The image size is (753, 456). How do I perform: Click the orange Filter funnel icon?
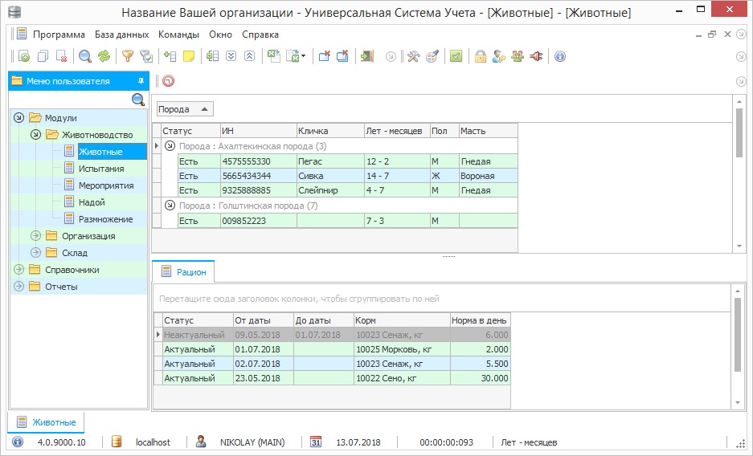[127, 56]
